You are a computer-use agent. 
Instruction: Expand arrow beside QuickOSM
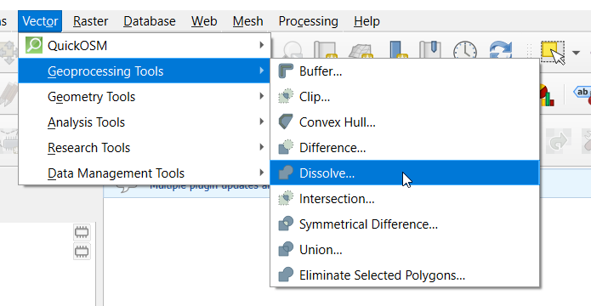coord(262,45)
